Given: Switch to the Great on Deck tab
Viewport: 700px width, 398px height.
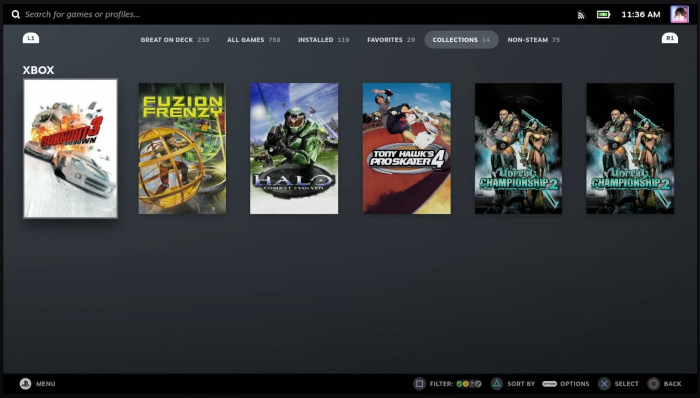Looking at the screenshot, I should (175, 40).
